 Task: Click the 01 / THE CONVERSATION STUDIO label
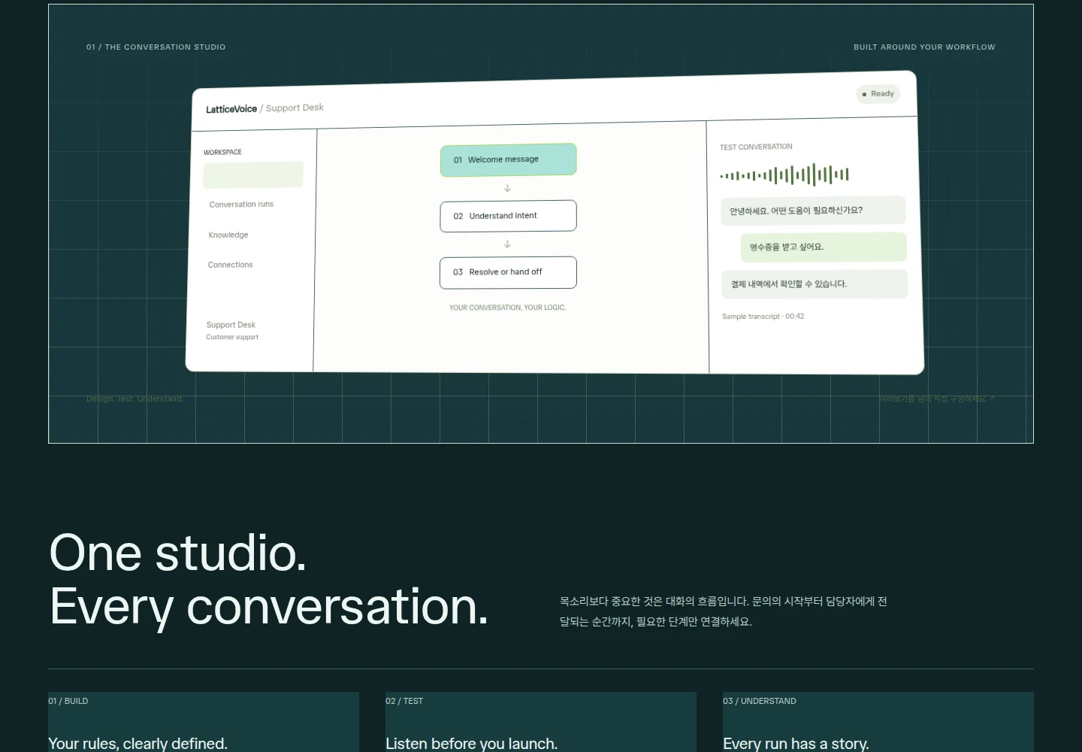(156, 47)
